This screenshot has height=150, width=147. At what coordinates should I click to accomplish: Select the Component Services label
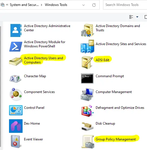[39, 92]
